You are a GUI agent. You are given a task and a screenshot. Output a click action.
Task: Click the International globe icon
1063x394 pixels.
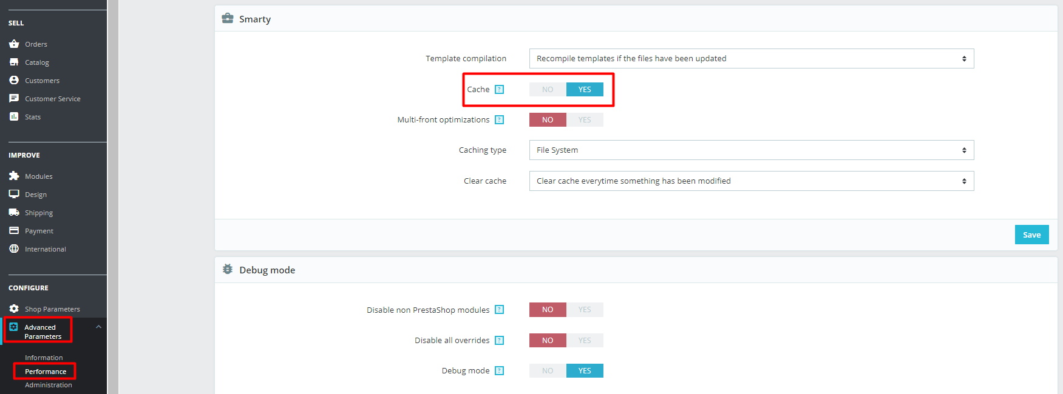(14, 249)
